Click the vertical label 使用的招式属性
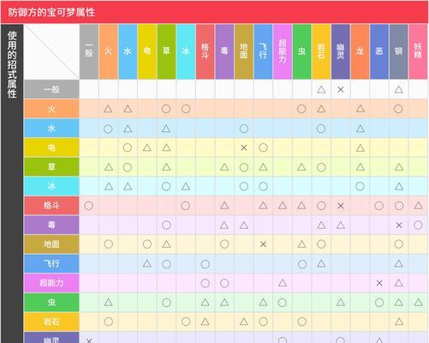Screen dimensions: 429x343 (12, 64)
